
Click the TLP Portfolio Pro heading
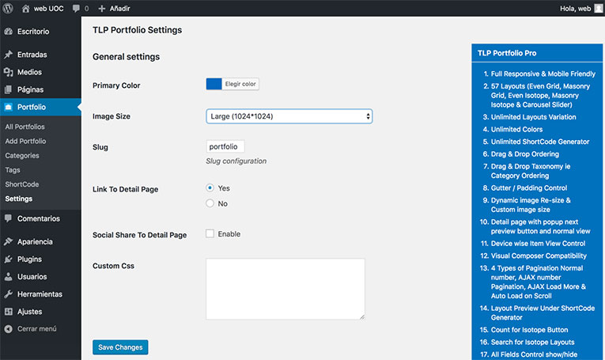pyautogui.click(x=507, y=53)
